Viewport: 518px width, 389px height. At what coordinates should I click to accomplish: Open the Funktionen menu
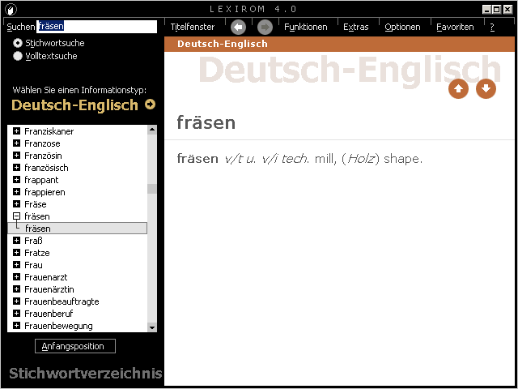306,27
